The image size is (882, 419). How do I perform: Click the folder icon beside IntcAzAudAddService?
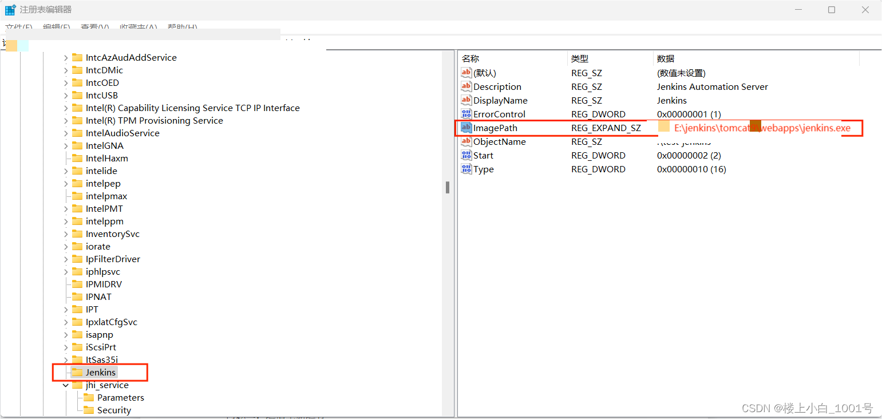pyautogui.click(x=77, y=57)
